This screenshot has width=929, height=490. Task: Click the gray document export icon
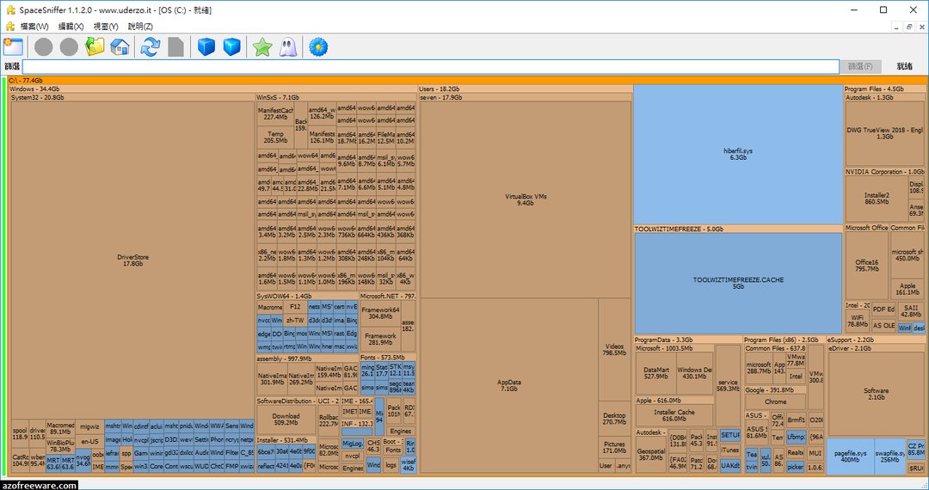pos(175,46)
